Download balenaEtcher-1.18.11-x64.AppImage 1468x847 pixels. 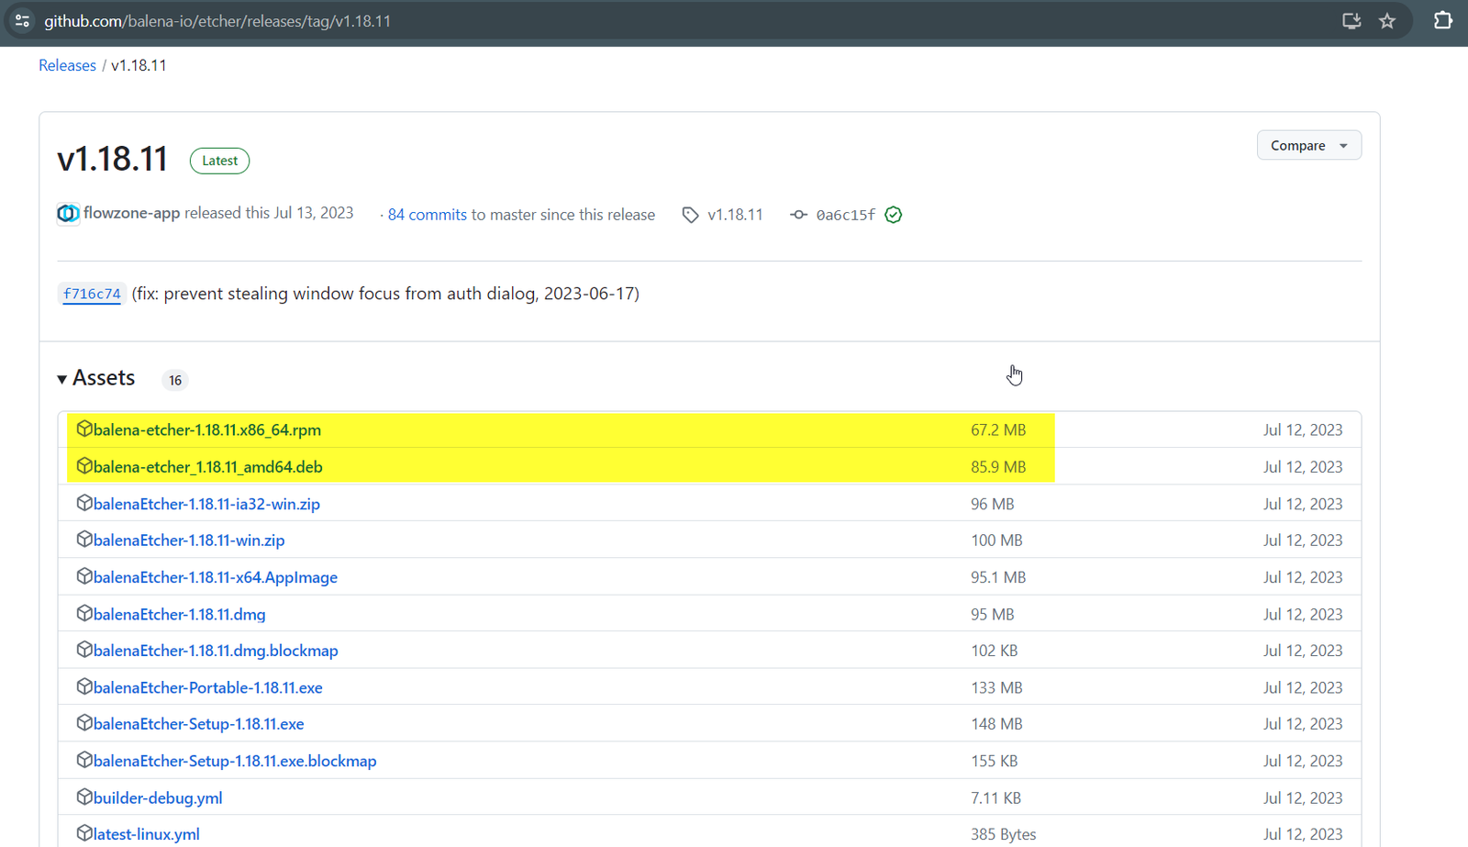click(x=216, y=577)
